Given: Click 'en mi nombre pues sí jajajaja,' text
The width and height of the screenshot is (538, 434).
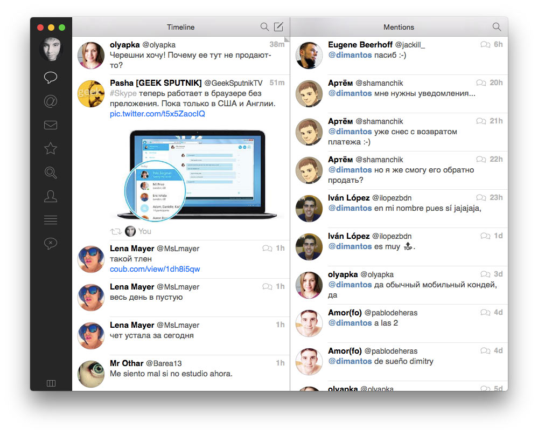Looking at the screenshot, I should coord(428,208).
